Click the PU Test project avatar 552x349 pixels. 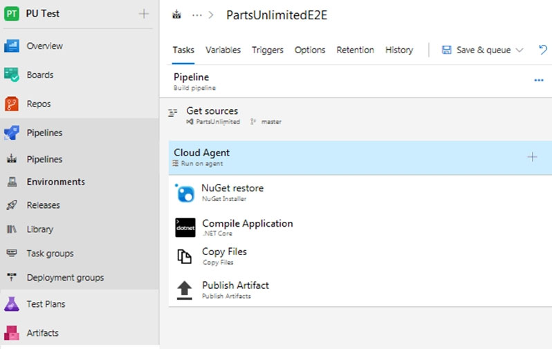click(12, 14)
